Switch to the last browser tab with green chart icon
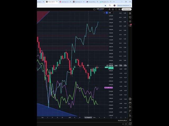169x126 pixels. click(x=105, y=2)
